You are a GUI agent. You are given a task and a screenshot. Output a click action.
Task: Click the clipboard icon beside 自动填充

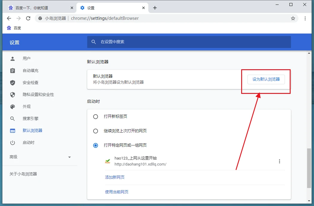pos(13,70)
